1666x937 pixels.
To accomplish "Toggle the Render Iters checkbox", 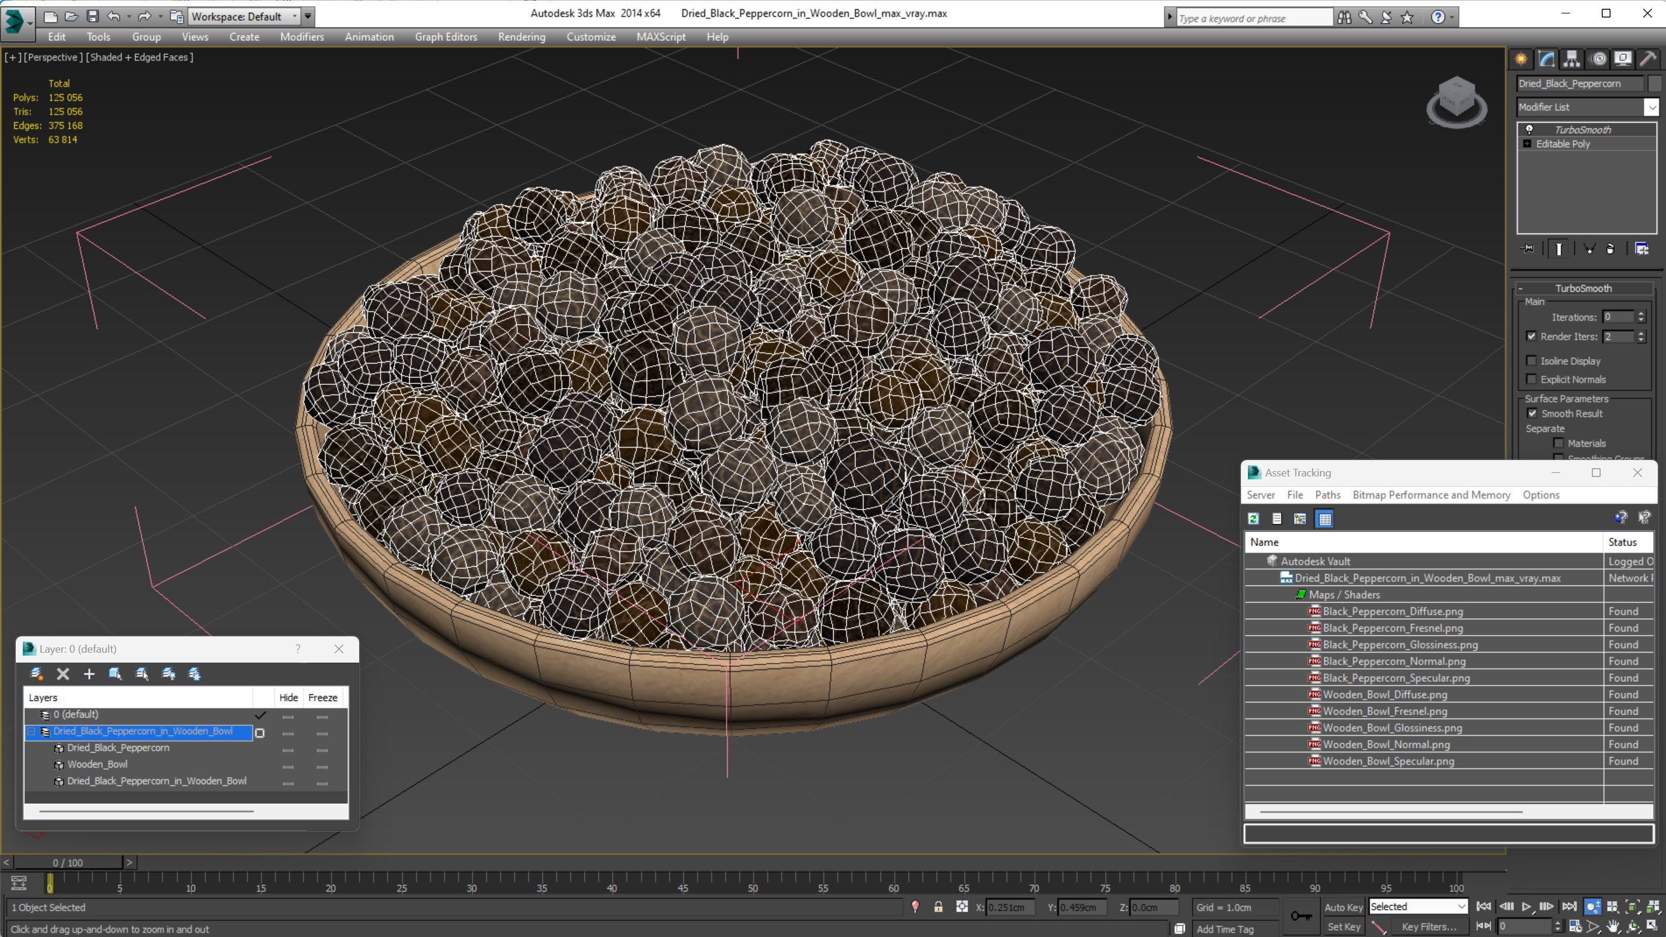I will tap(1532, 336).
